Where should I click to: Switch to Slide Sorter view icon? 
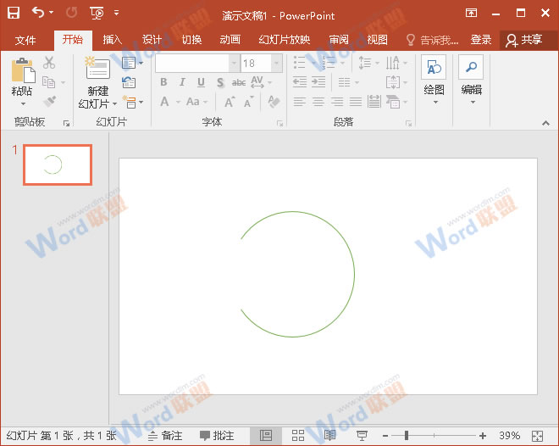[x=297, y=435]
